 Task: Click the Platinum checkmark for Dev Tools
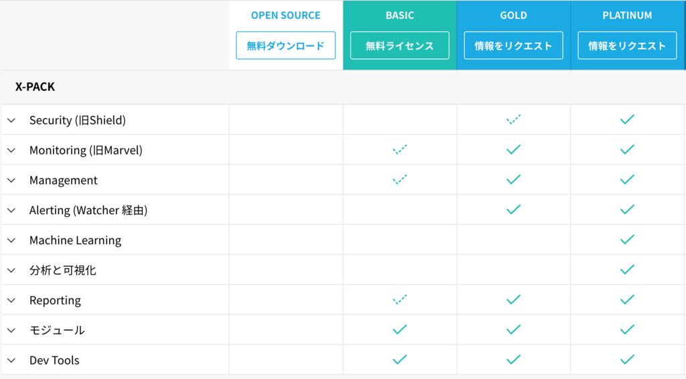coord(627,360)
